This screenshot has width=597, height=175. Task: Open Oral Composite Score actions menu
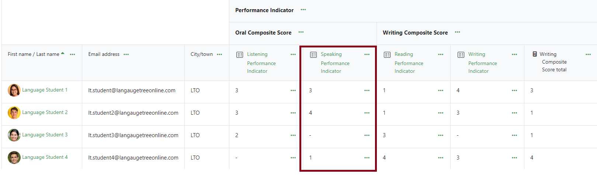tap(301, 32)
